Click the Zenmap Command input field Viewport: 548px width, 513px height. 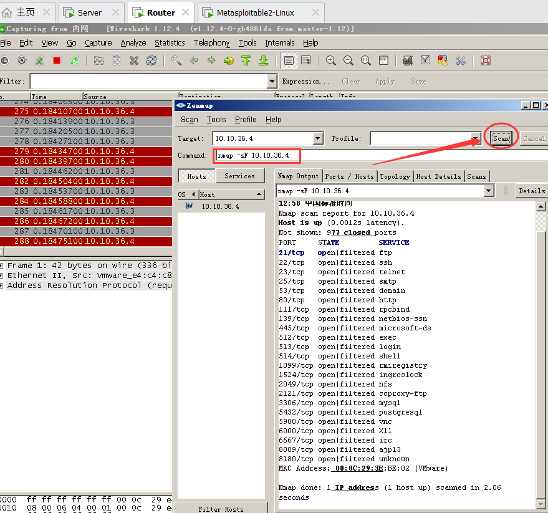point(380,155)
